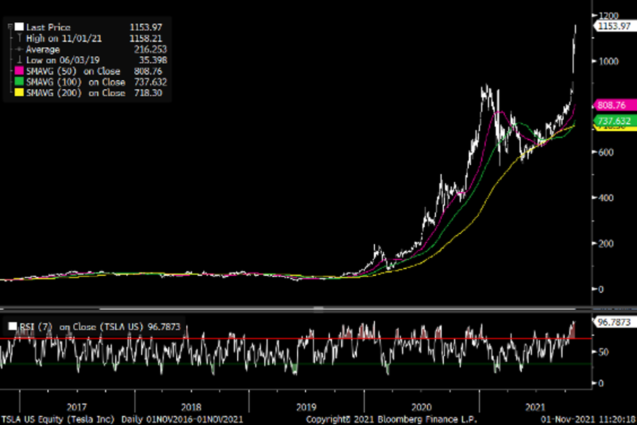Click the magenta 808.76 axis tag
This screenshot has height=425, width=637.
pyautogui.click(x=613, y=105)
